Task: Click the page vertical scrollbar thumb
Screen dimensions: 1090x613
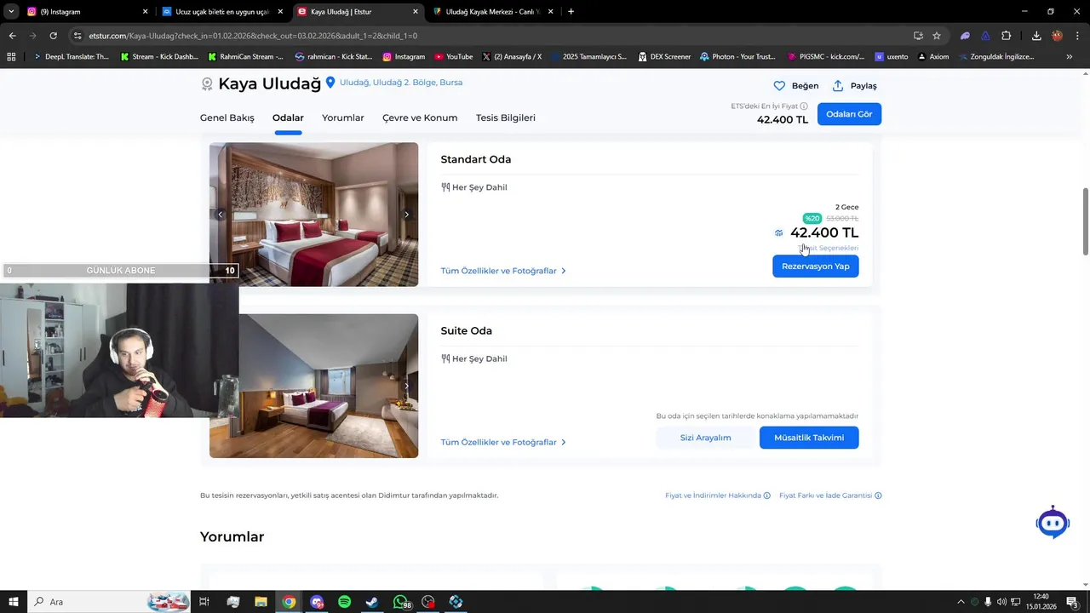Action: (1086, 221)
